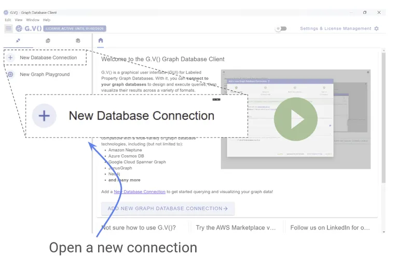Click the scrollbar up arrow
Screen dimensions: 399x256
tap(383, 51)
